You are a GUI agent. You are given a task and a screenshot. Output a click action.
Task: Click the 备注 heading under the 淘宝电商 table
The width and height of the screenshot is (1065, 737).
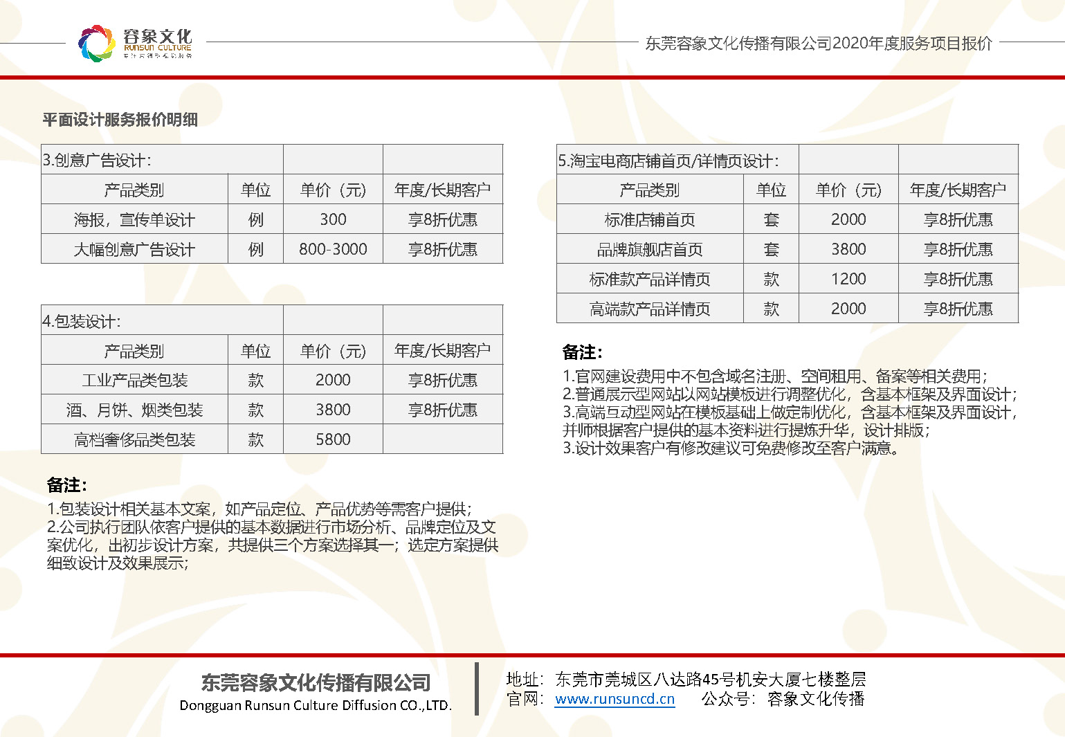coord(582,352)
